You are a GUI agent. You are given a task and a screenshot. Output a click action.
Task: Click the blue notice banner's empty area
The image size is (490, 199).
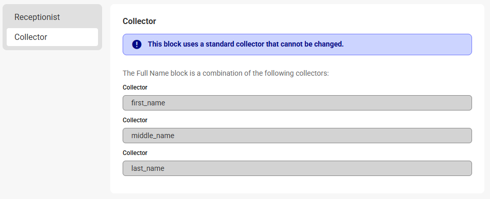[406, 45]
